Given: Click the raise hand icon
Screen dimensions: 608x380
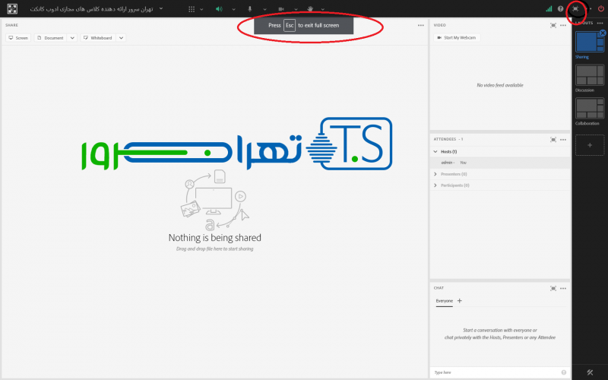Looking at the screenshot, I should (312, 8).
